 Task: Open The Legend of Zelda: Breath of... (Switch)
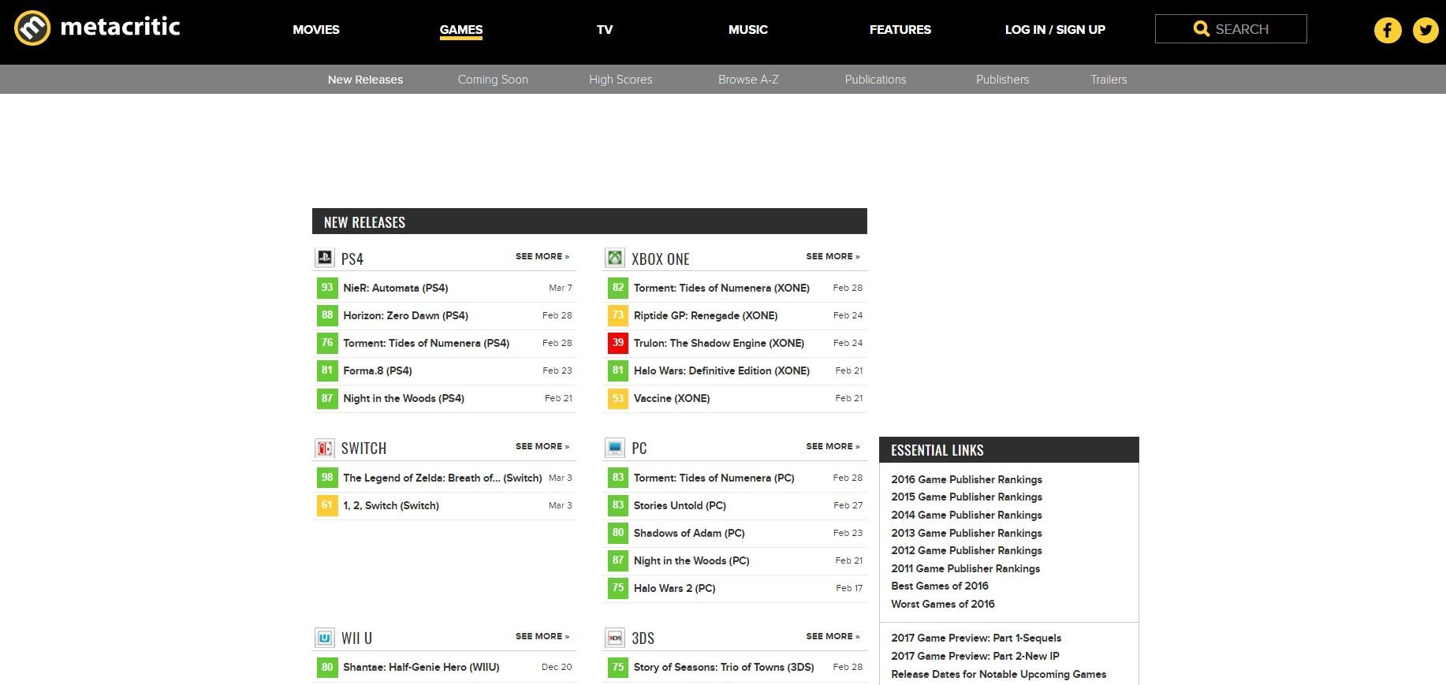click(x=442, y=478)
